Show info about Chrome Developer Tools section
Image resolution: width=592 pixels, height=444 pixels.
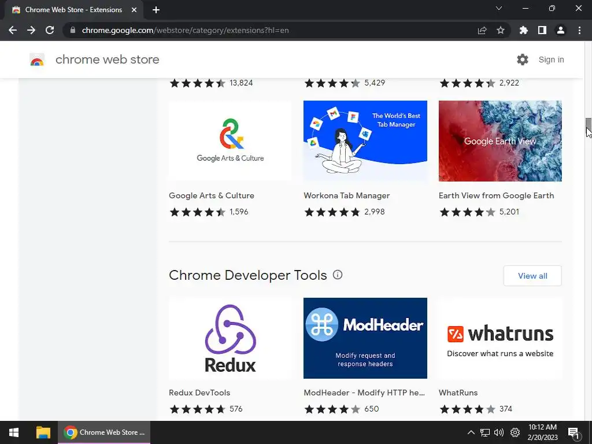(x=338, y=275)
